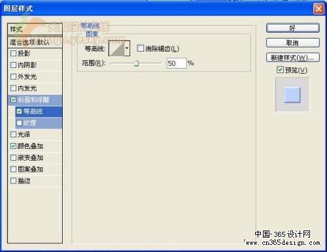Viewport: 327px width, 252px height.
Task: Disable the 颜色叠加 color overlay checkbox
Action: pyautogui.click(x=13, y=146)
